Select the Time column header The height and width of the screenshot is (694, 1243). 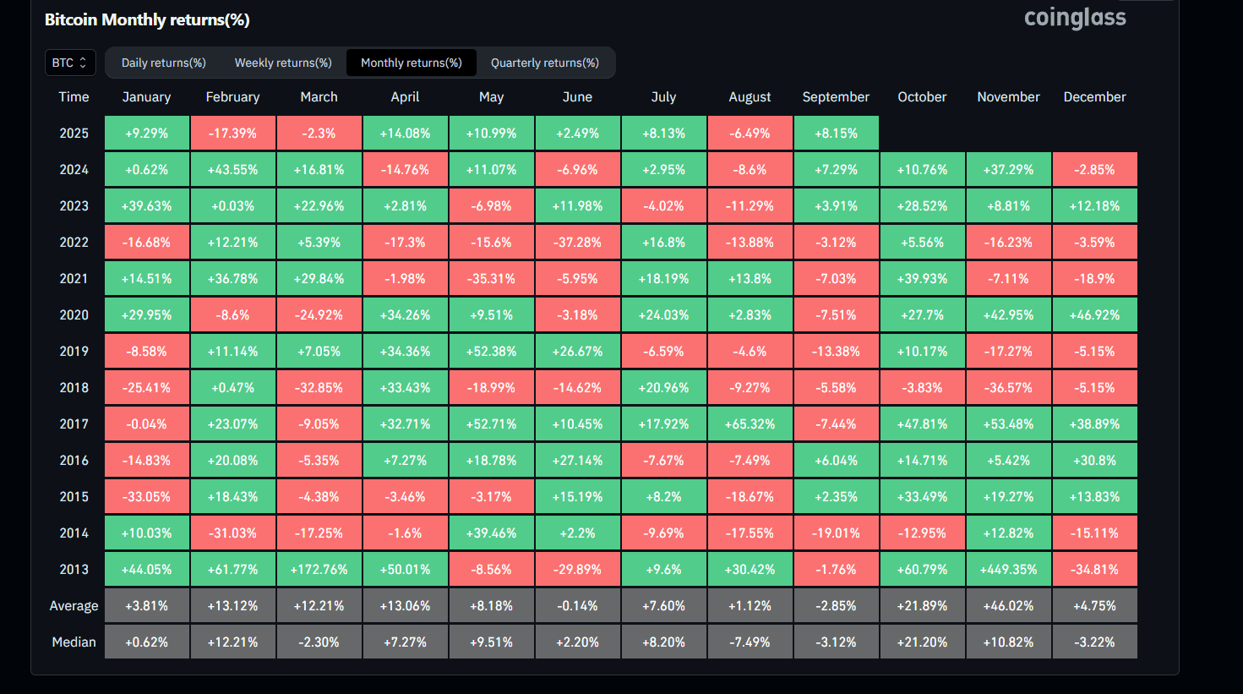(x=74, y=97)
